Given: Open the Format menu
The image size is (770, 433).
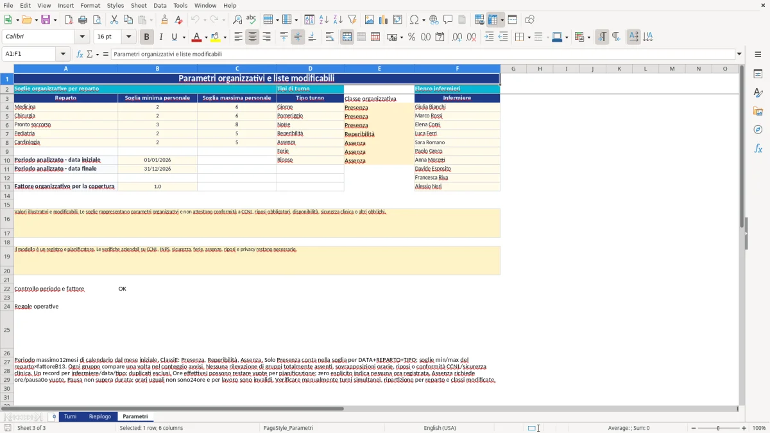Looking at the screenshot, I should pos(90,5).
